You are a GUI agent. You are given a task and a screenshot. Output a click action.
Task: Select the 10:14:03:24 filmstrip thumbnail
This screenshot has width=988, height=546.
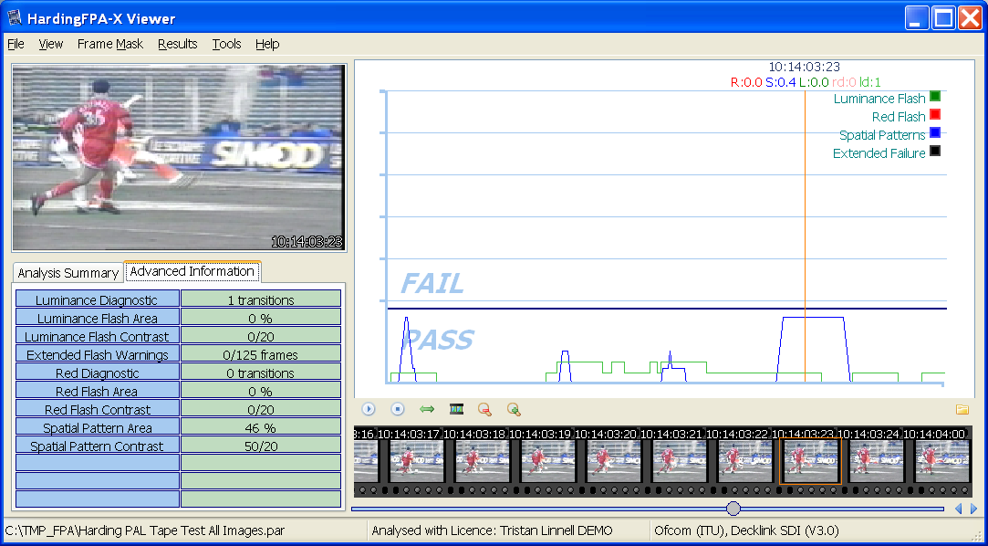(x=876, y=460)
